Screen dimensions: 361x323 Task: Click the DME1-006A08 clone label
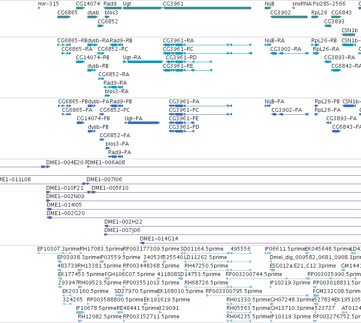(x=106, y=163)
